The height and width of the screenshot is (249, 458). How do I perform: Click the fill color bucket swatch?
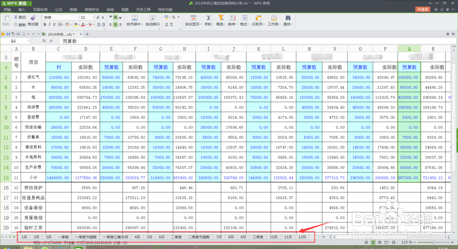pyautogui.click(x=76, y=25)
